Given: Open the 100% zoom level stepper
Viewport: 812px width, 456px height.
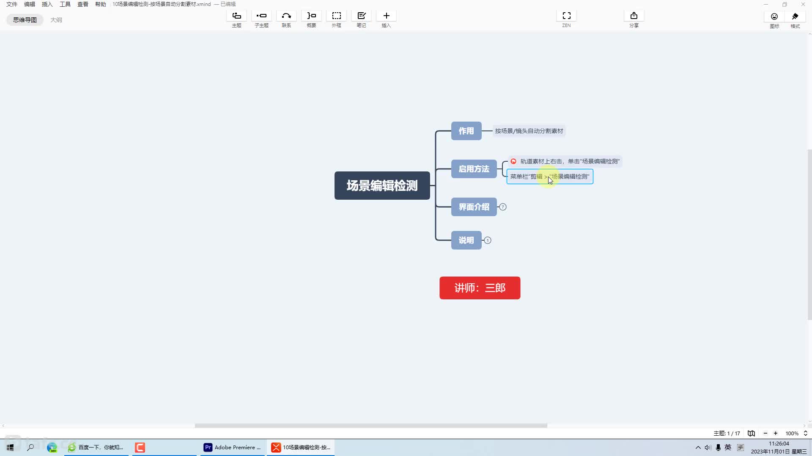Looking at the screenshot, I should click(805, 433).
